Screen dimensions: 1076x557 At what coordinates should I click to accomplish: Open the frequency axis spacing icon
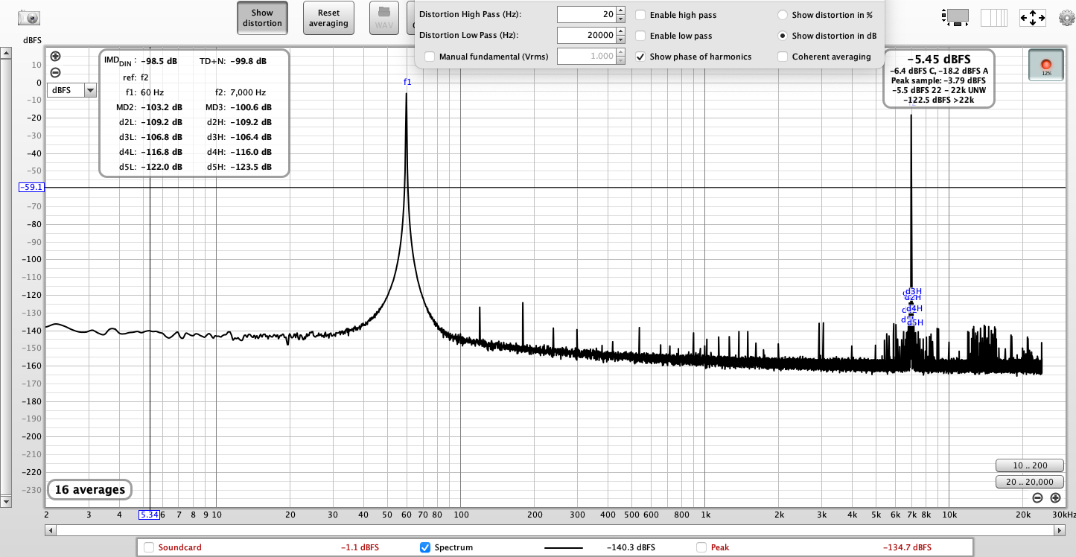993,16
